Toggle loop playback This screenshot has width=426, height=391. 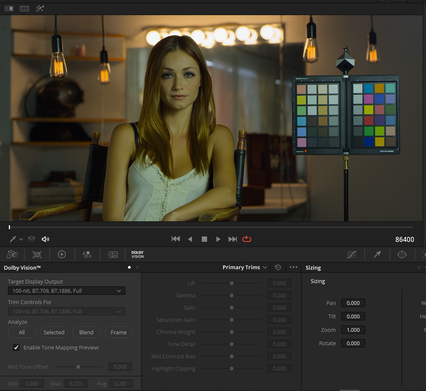click(247, 239)
